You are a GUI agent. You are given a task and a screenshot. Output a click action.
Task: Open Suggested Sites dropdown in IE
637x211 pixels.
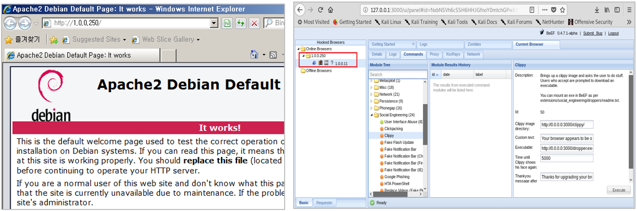(x=125, y=39)
